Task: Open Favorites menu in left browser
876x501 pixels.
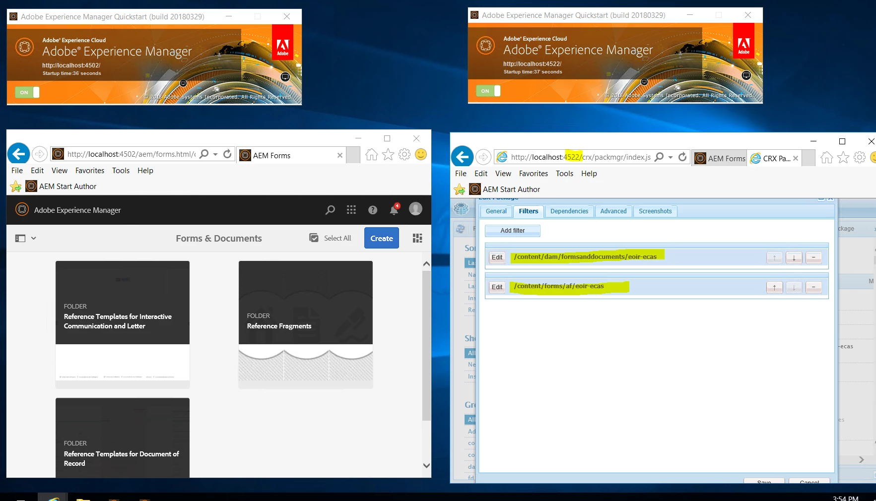Action: click(90, 171)
